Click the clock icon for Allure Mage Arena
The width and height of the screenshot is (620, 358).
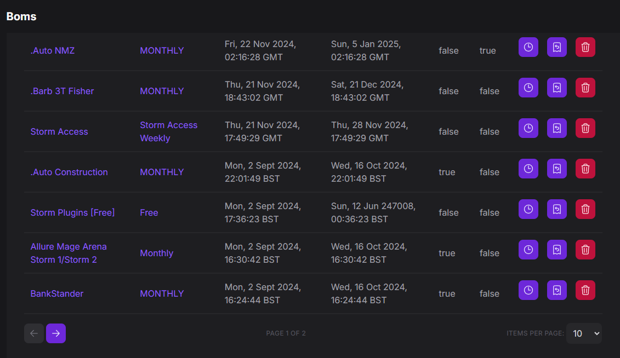coord(528,250)
